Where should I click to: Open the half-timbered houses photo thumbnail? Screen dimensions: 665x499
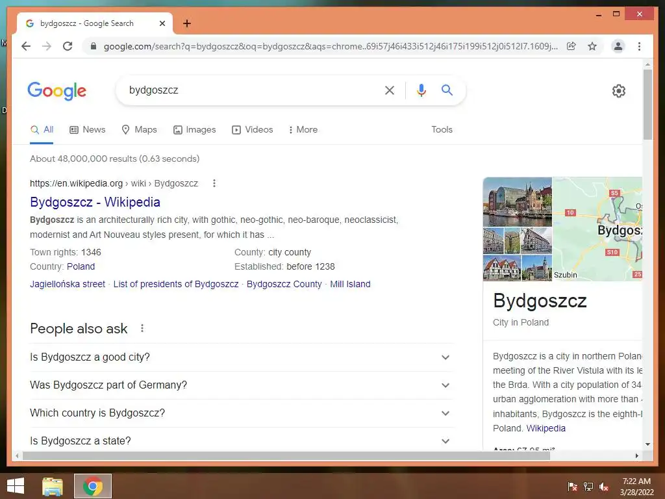pos(502,268)
